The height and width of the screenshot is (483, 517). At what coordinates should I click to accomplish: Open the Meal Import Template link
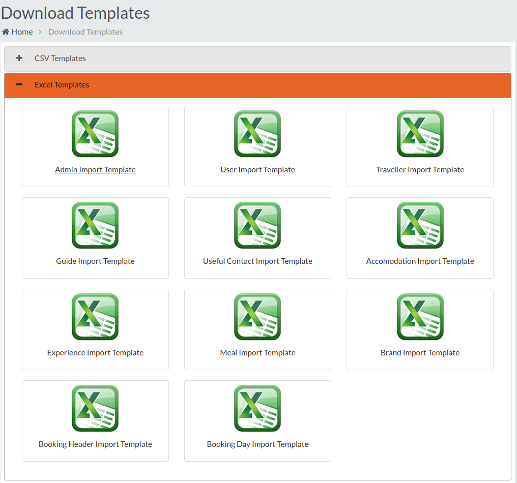[x=257, y=353]
